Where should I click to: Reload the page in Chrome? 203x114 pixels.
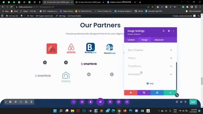[x=11, y=7]
